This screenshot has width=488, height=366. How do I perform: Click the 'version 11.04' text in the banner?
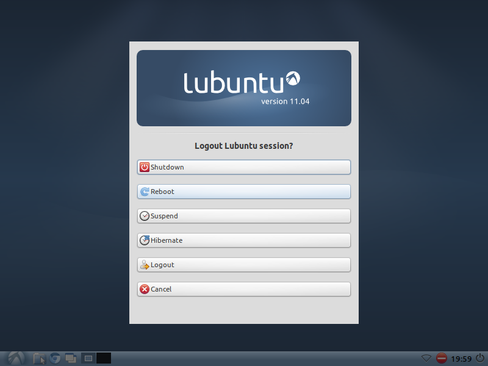pyautogui.click(x=285, y=101)
